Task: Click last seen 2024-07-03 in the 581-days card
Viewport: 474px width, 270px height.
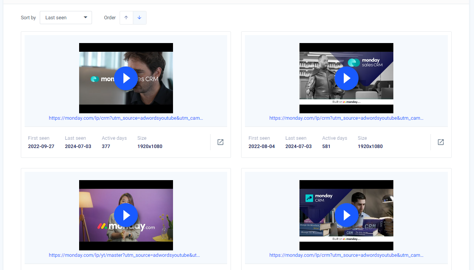Action: click(x=298, y=147)
